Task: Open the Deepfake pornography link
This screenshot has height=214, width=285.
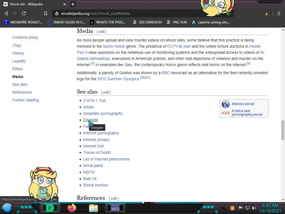Action: (x=103, y=114)
